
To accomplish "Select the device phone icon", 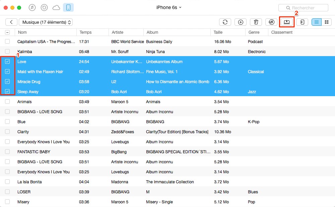I will tap(68, 7).
